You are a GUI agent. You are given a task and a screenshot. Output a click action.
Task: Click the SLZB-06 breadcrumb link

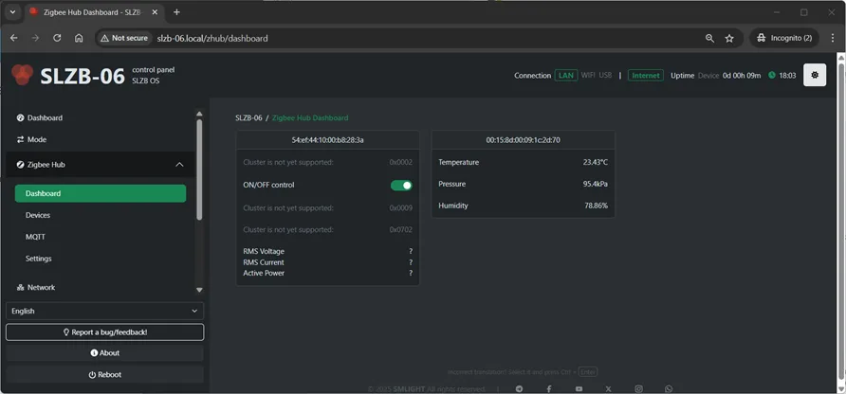pos(248,118)
